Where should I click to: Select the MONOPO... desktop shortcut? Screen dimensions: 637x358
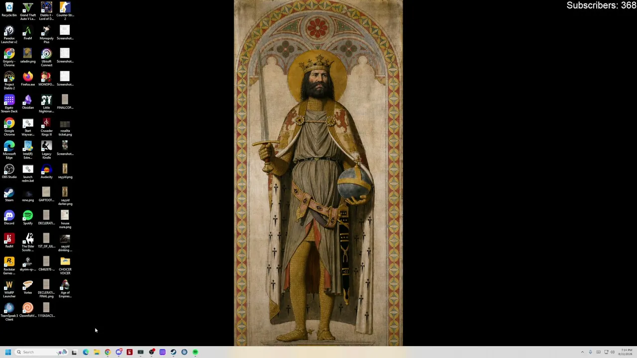[x=46, y=79]
